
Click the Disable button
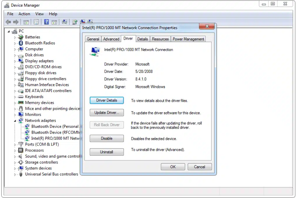[107, 139]
